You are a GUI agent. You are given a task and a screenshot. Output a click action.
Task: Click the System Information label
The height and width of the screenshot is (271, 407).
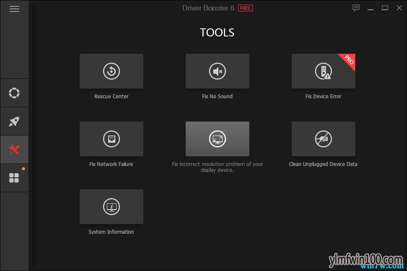point(111,232)
